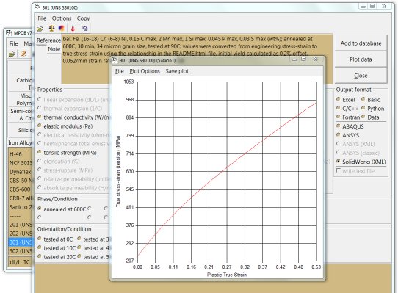The width and height of the screenshot is (398, 293).
Task: Click the copy documents toolbar icon
Action: [x=84, y=29]
